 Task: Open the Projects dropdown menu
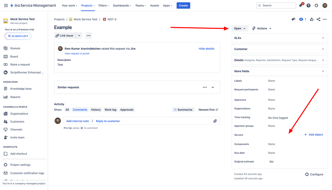pos(88,6)
